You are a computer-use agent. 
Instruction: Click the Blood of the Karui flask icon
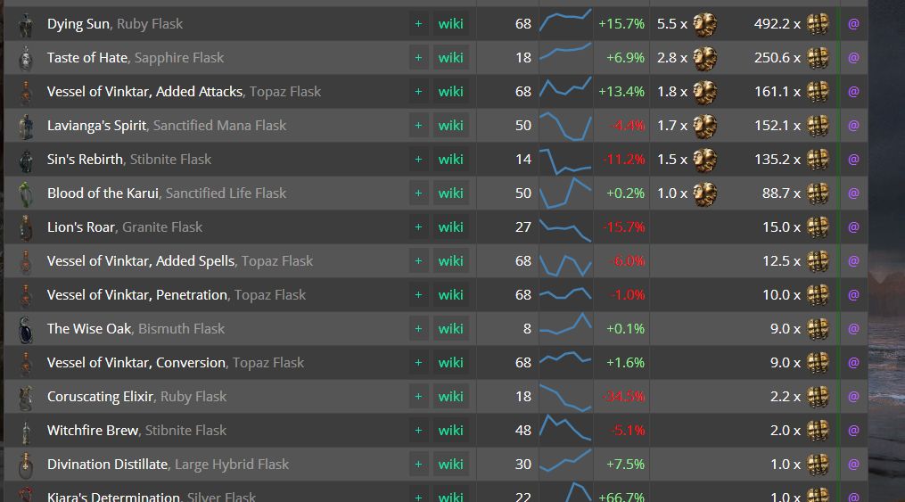26,193
